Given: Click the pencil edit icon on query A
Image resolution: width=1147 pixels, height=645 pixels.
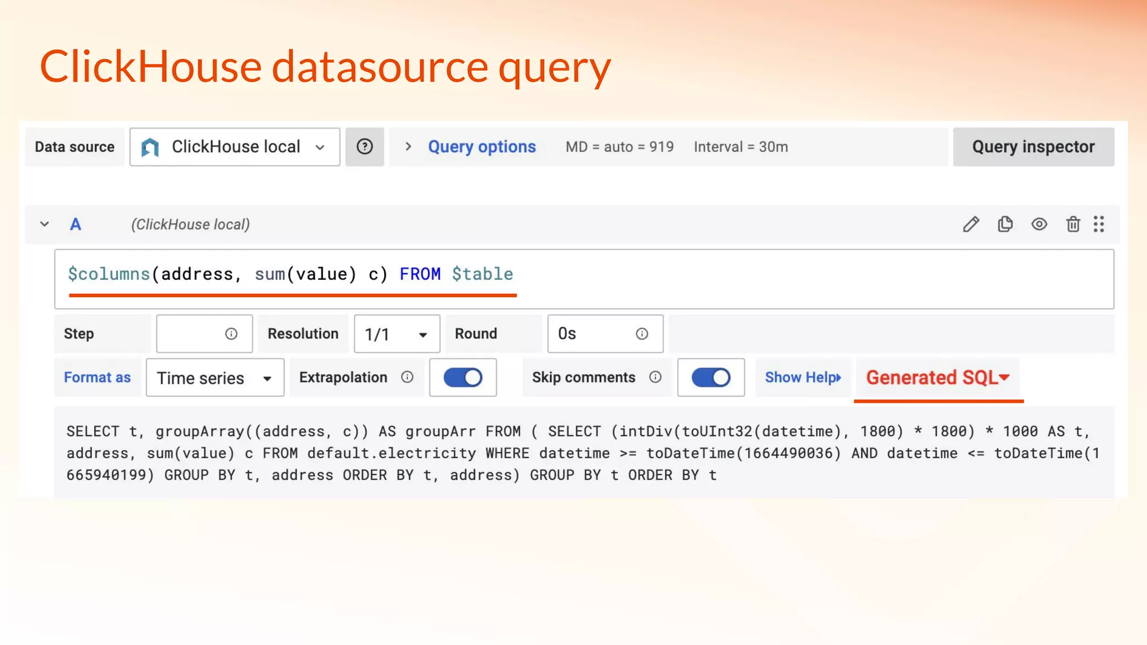Looking at the screenshot, I should pyautogui.click(x=971, y=225).
